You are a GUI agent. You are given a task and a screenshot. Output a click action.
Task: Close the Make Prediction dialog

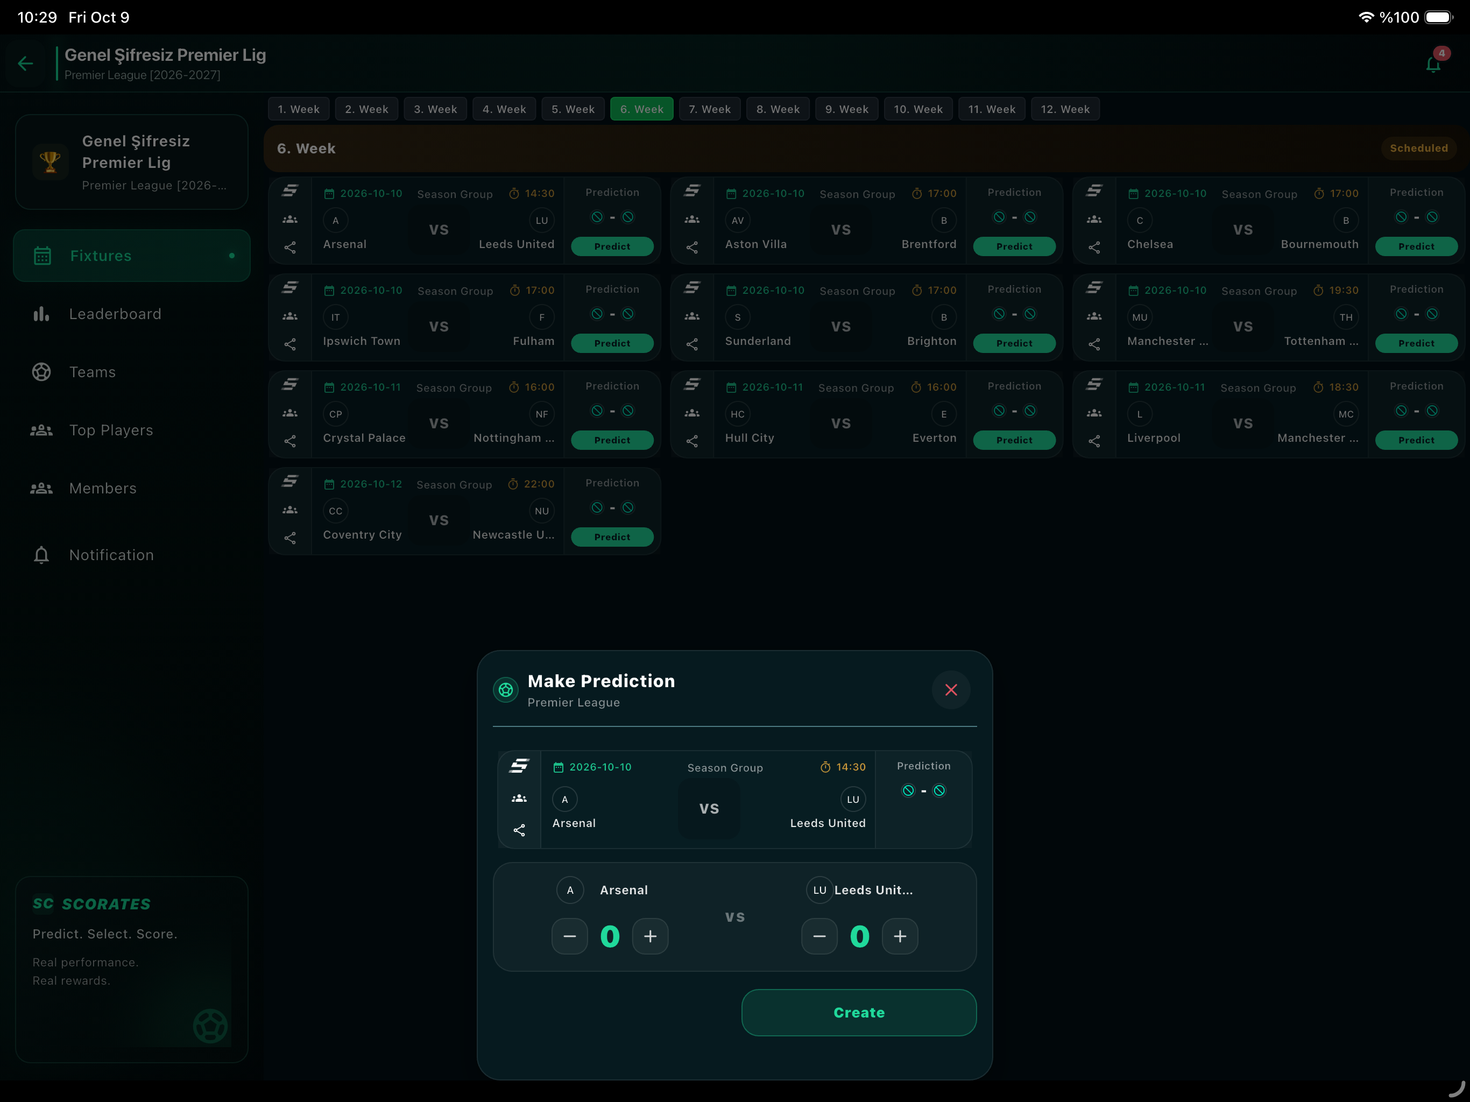951,690
